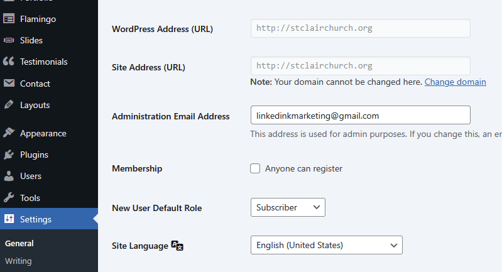This screenshot has width=502, height=272.
Task: Expand the Site Language dropdown
Action: [x=325, y=245]
